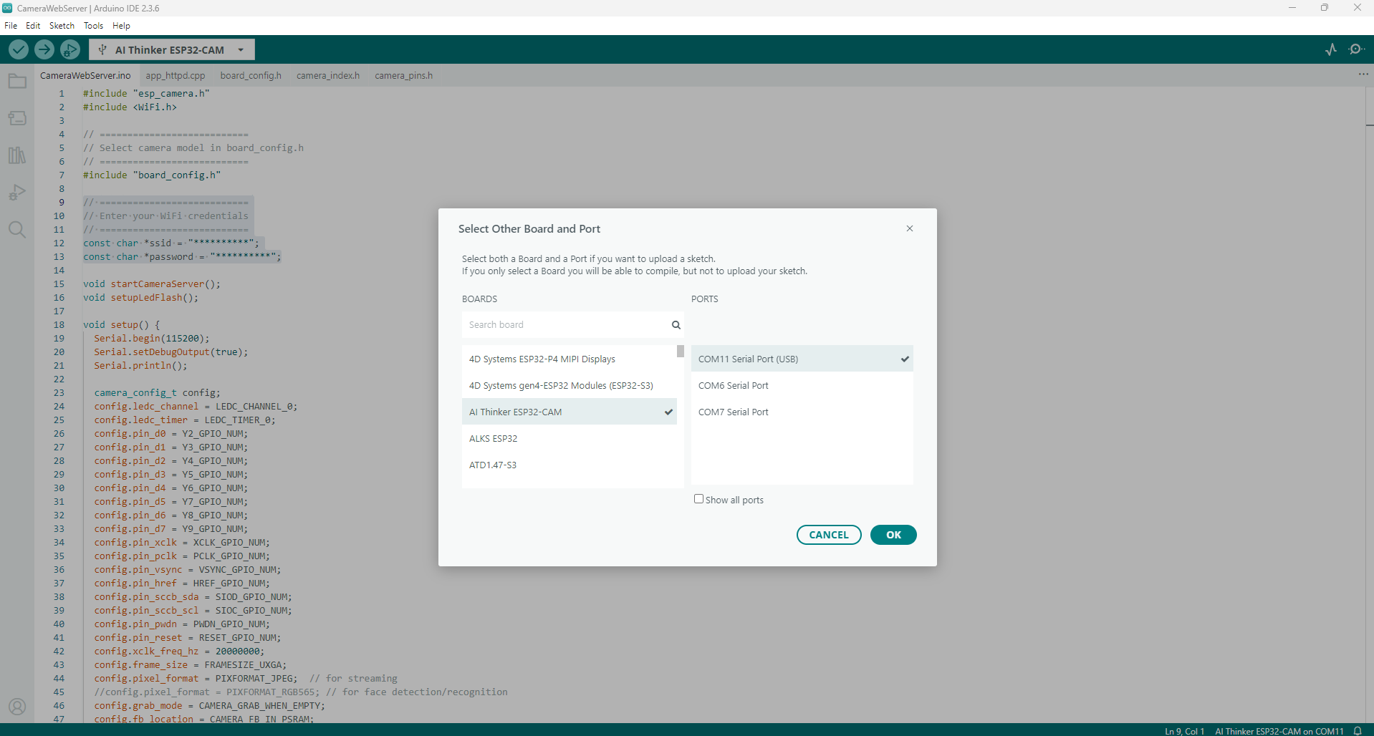The image size is (1374, 736).
Task: Open the Library Manager sidebar icon
Action: pyautogui.click(x=17, y=155)
